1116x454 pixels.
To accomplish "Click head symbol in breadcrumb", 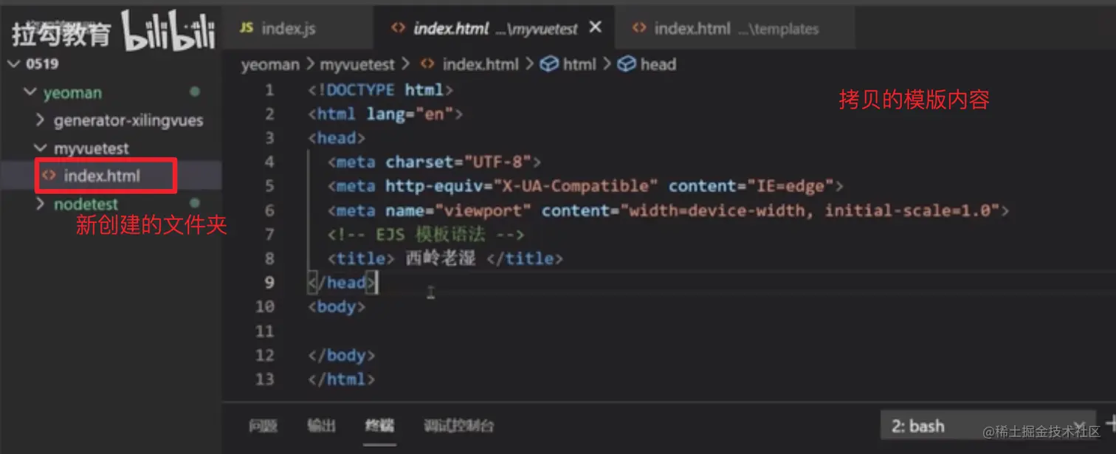I will click(x=658, y=64).
